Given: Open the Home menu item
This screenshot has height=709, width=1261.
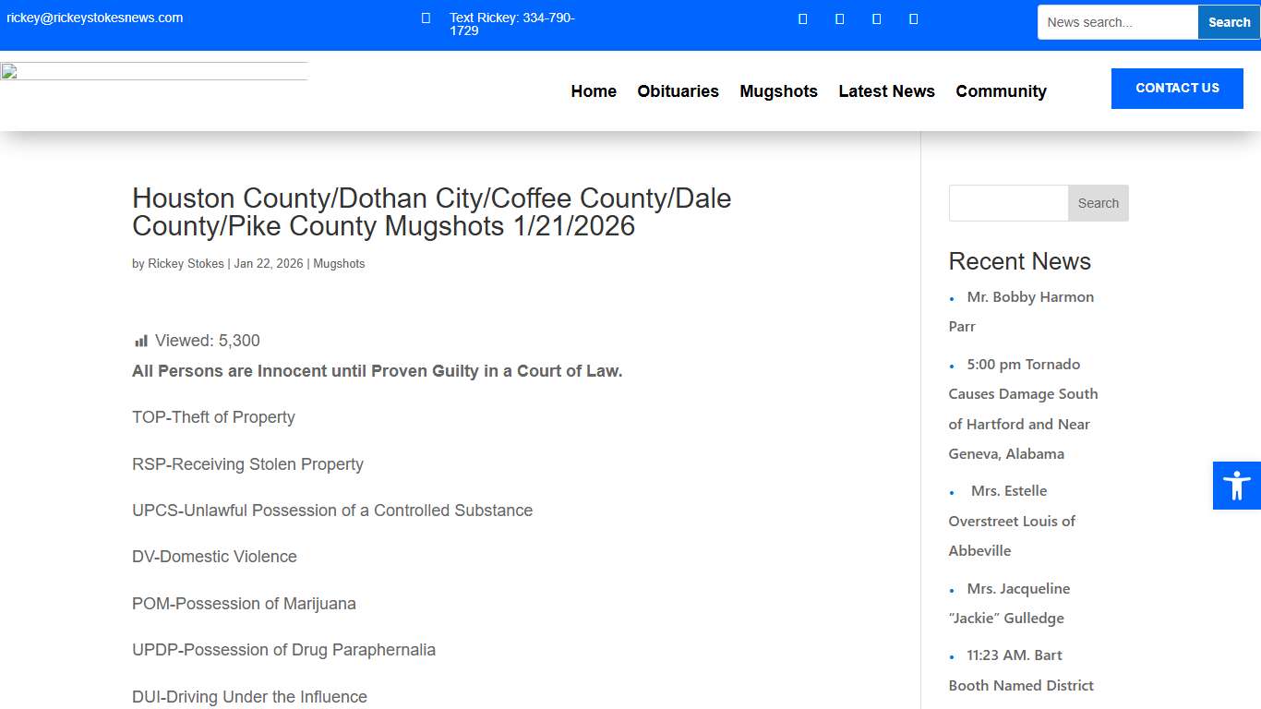Looking at the screenshot, I should click(x=593, y=91).
